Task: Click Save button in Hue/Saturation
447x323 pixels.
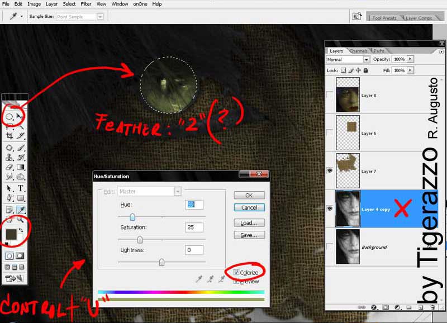Action: [x=249, y=235]
